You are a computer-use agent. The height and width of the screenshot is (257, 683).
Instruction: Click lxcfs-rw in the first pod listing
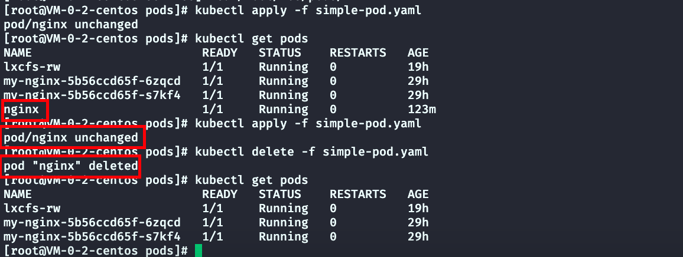[x=32, y=67]
